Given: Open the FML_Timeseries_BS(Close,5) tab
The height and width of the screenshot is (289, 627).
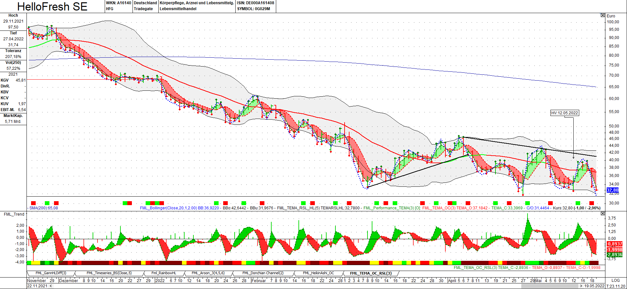Looking at the screenshot, I should [109, 273].
